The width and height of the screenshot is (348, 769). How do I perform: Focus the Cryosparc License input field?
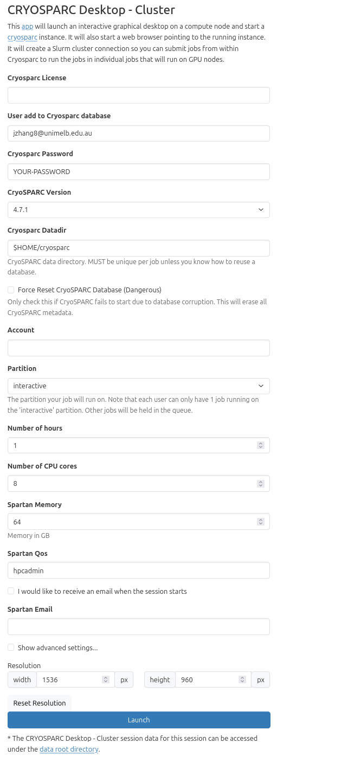click(x=138, y=95)
